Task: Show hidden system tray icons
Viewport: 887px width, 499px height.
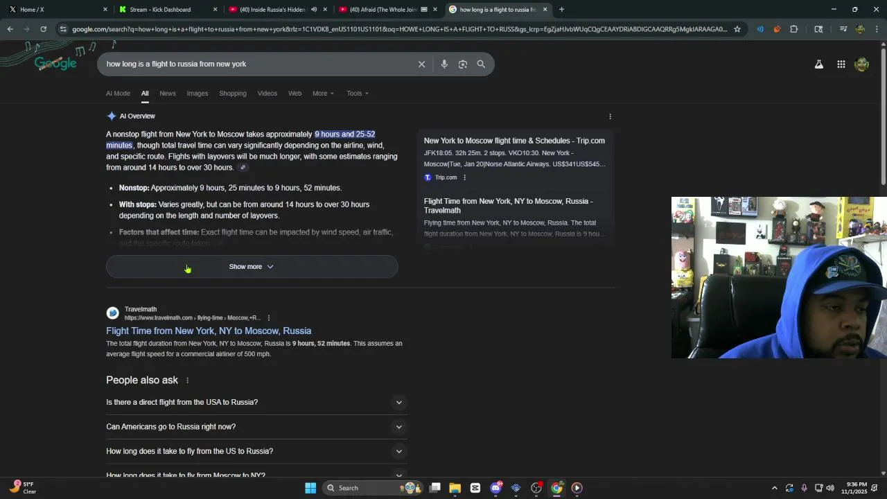Action: pos(774,488)
